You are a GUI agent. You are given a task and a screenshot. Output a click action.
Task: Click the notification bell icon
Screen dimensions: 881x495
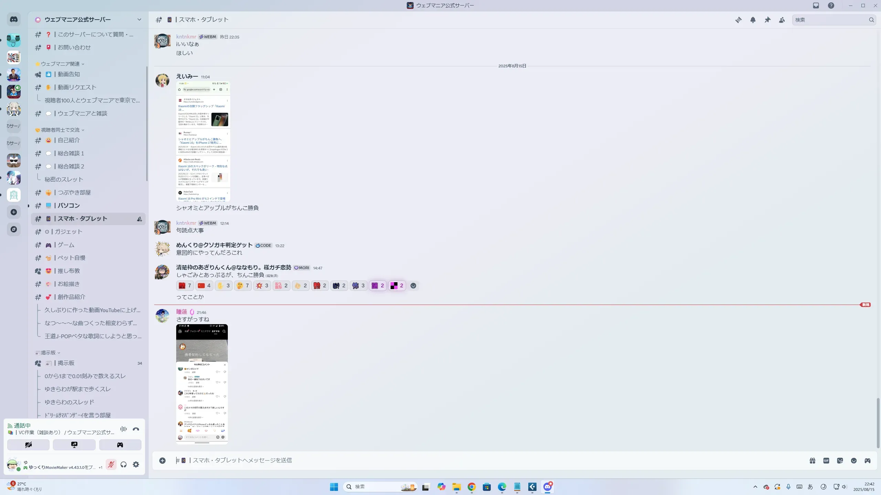753,20
